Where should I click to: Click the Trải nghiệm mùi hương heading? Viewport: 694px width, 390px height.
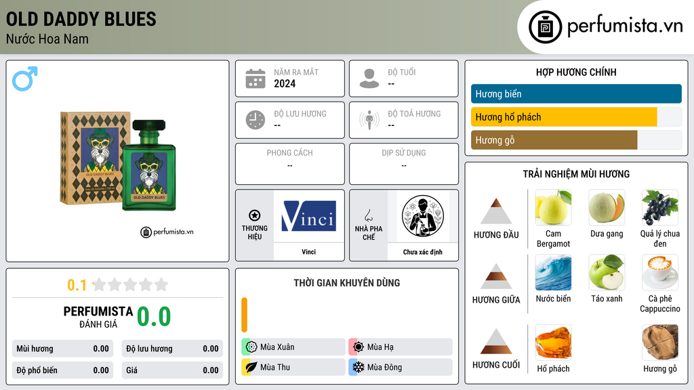[x=576, y=174]
